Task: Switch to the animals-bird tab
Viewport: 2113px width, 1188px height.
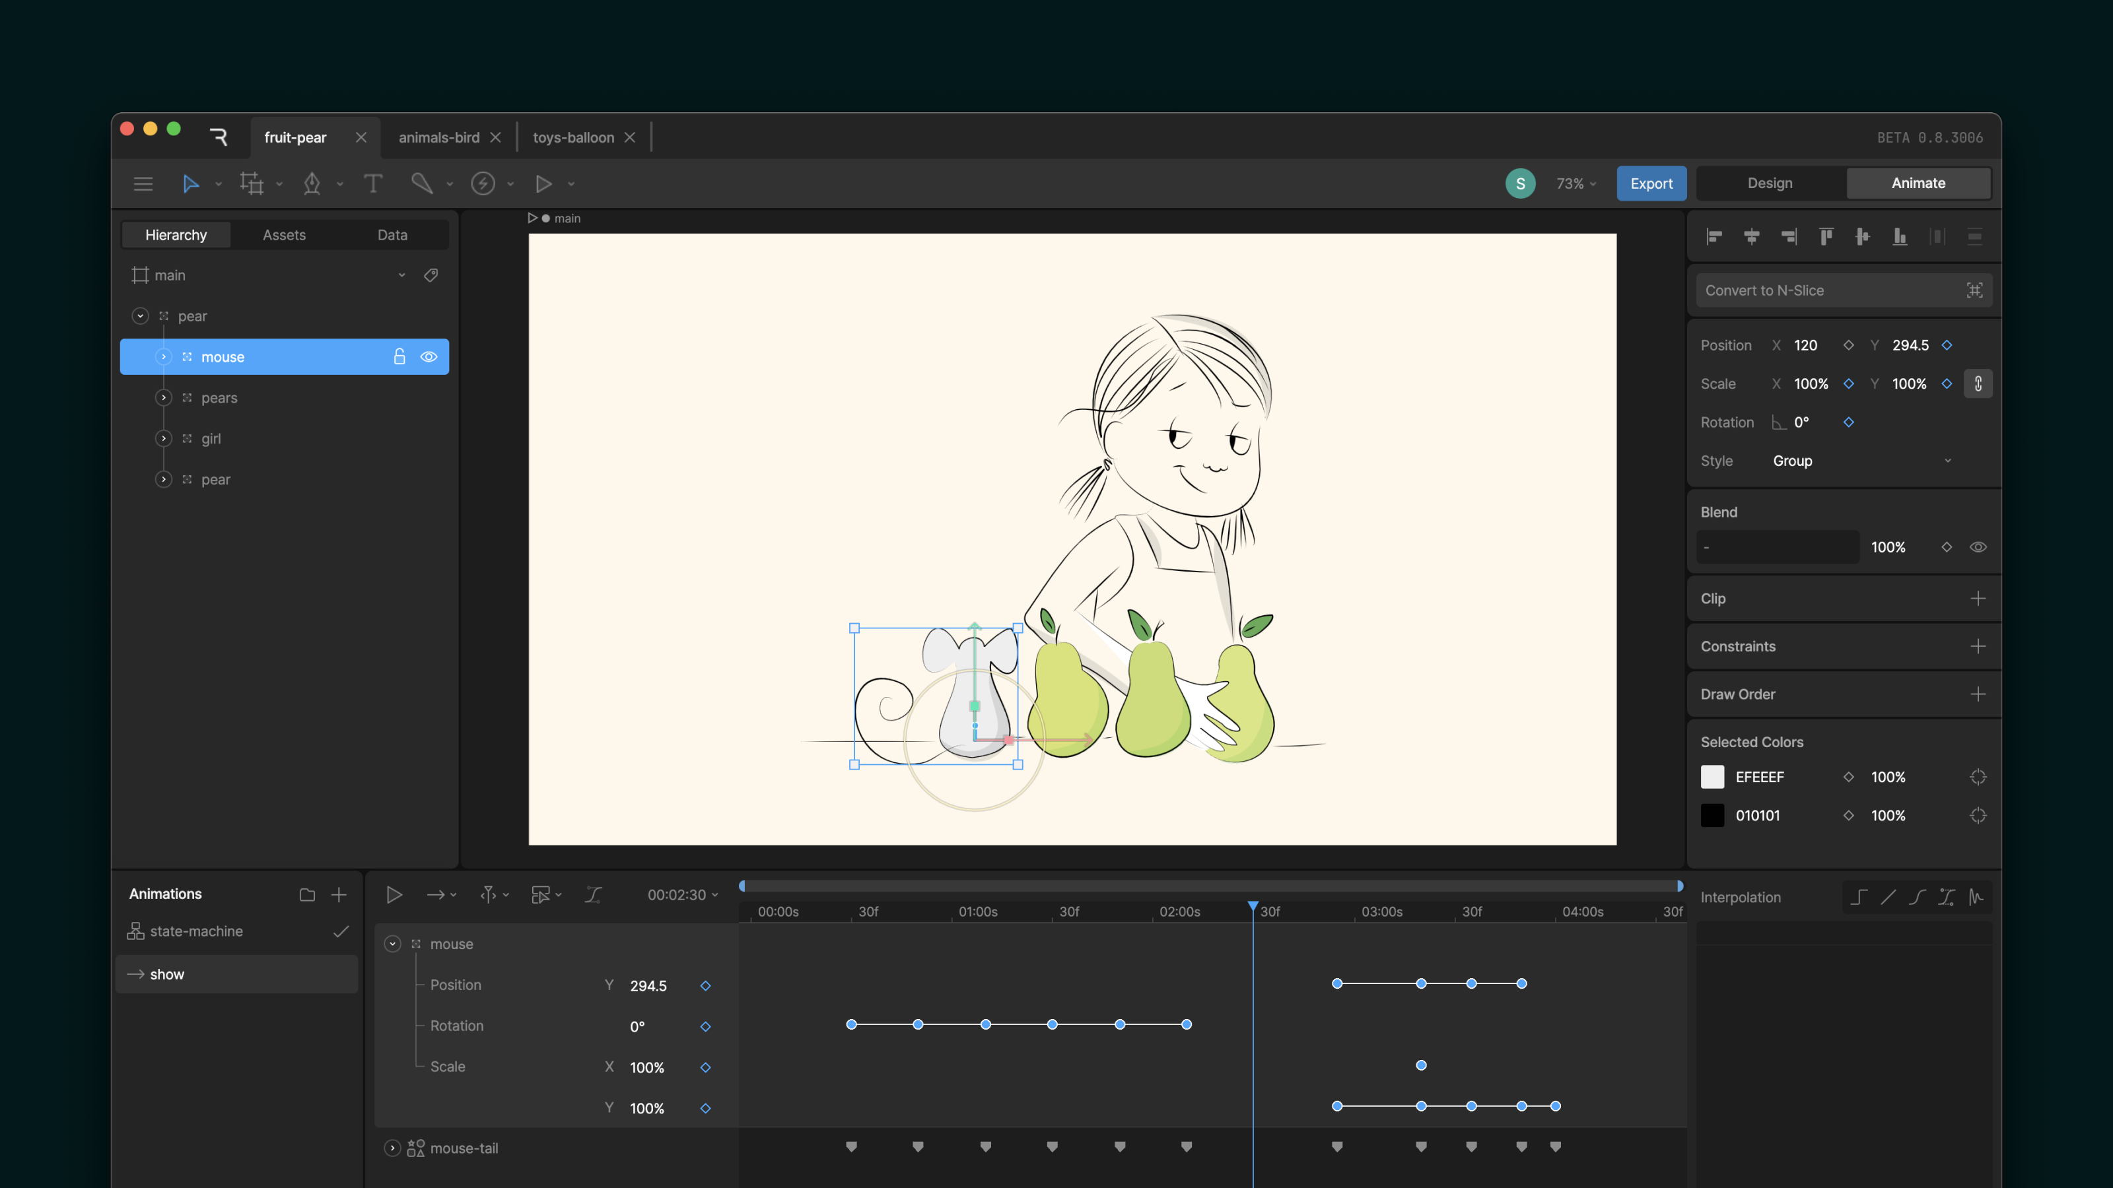Action: [439, 138]
